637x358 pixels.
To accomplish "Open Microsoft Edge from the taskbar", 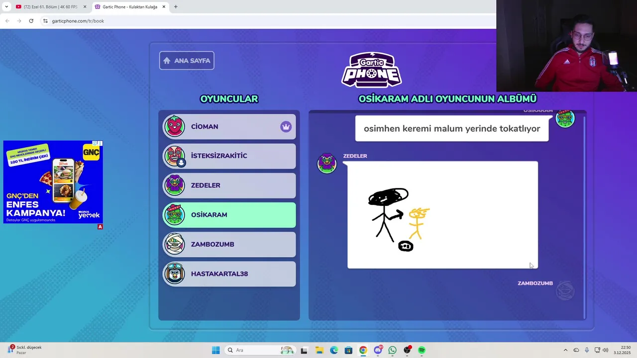I will 334,350.
